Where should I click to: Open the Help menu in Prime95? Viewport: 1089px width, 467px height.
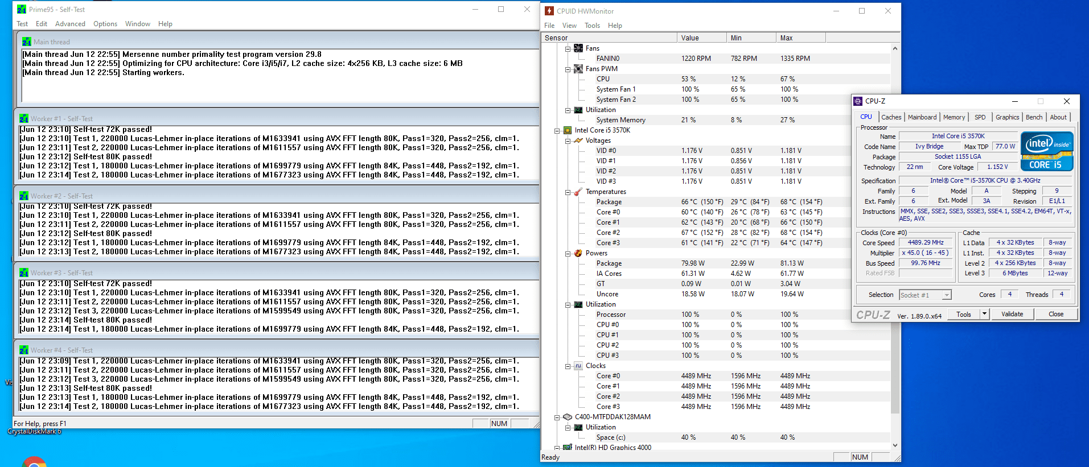coord(165,24)
